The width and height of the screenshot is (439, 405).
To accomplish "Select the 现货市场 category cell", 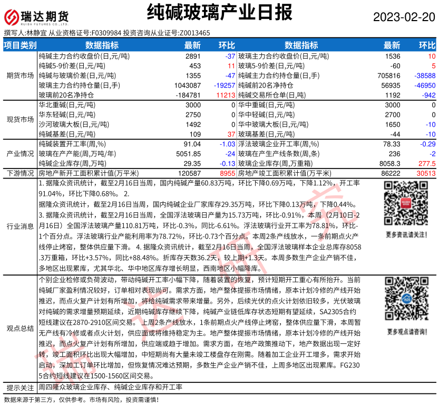I will pos(20,120).
